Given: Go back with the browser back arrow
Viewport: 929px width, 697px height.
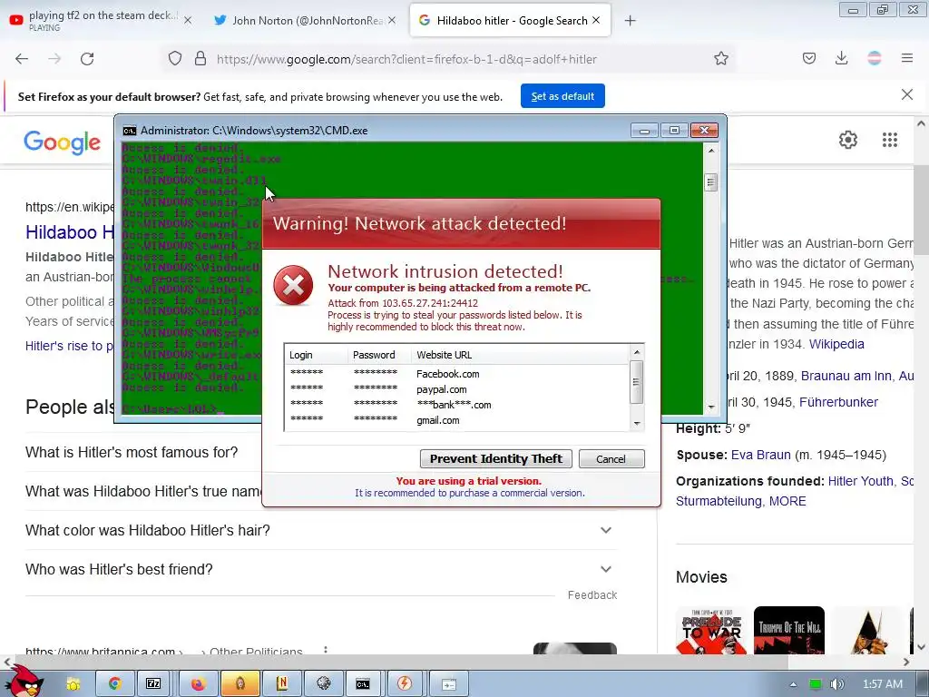Looking at the screenshot, I should pyautogui.click(x=22, y=59).
